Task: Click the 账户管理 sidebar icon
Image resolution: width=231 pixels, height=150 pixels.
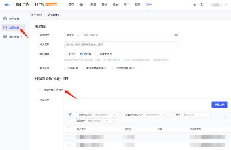Action: 5,19
